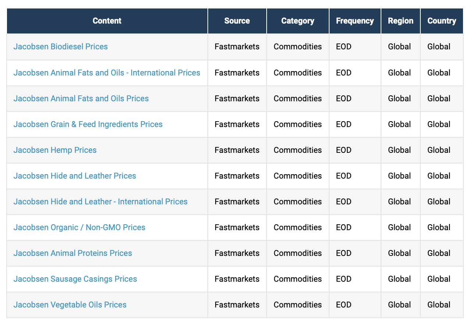
Task: Click EOD cell in Vegetable Oils row
Action: pyautogui.click(x=343, y=305)
